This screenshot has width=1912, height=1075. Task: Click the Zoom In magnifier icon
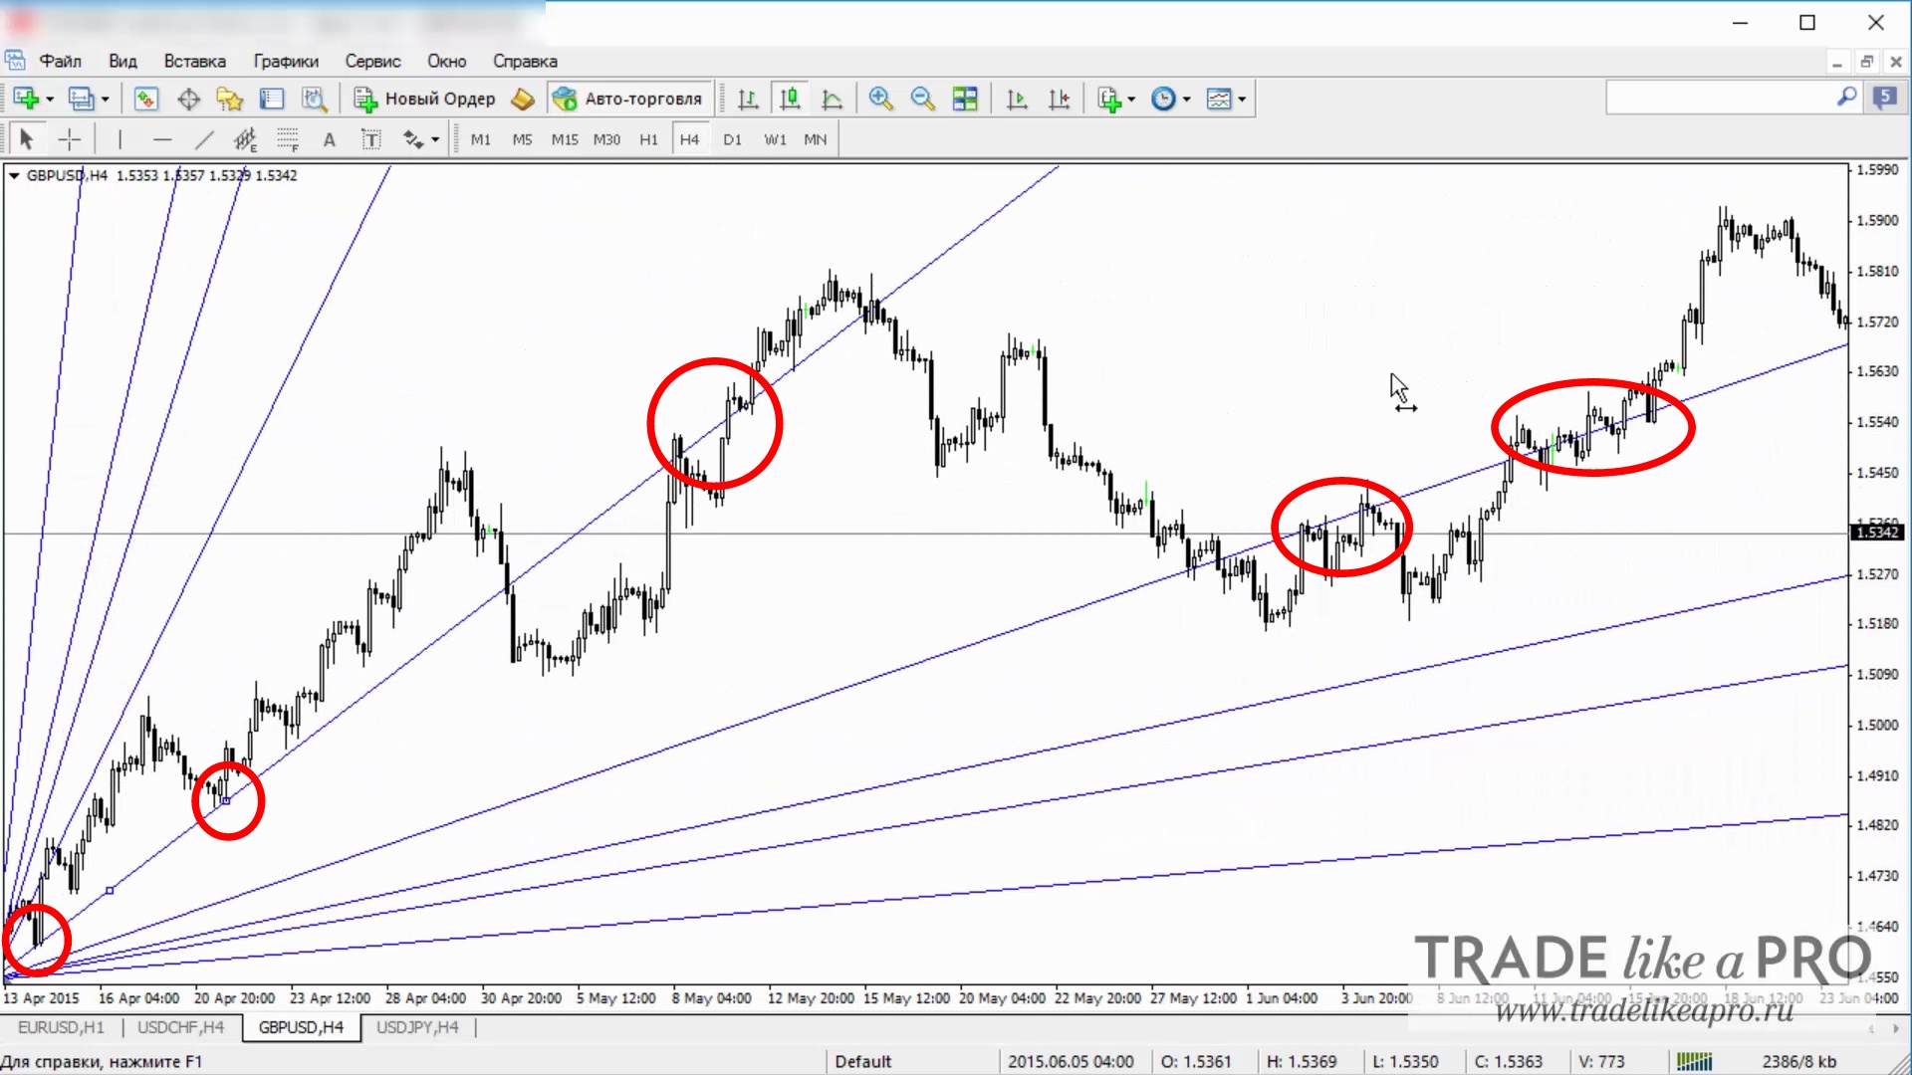pos(880,99)
